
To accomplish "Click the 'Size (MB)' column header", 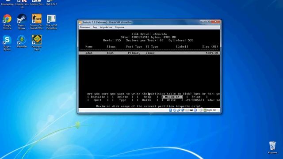I will pos(210,46).
